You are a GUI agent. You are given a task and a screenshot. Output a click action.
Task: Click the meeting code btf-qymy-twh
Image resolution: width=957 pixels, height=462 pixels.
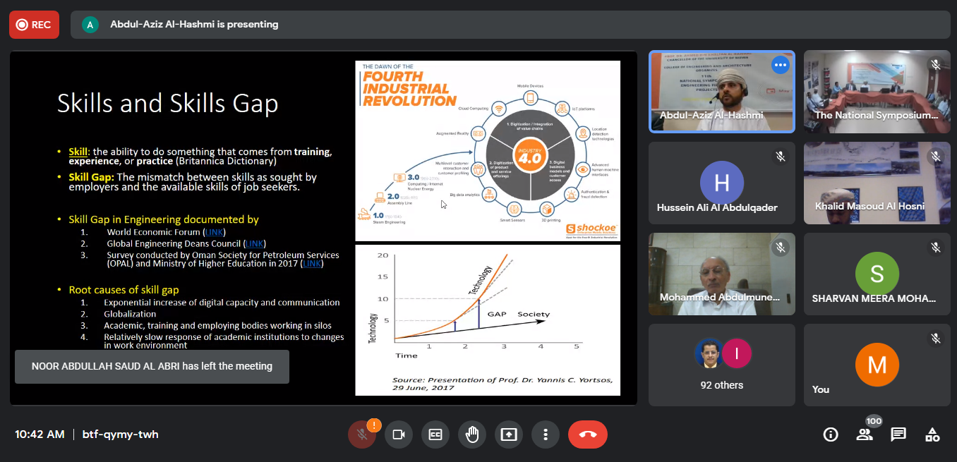click(120, 434)
